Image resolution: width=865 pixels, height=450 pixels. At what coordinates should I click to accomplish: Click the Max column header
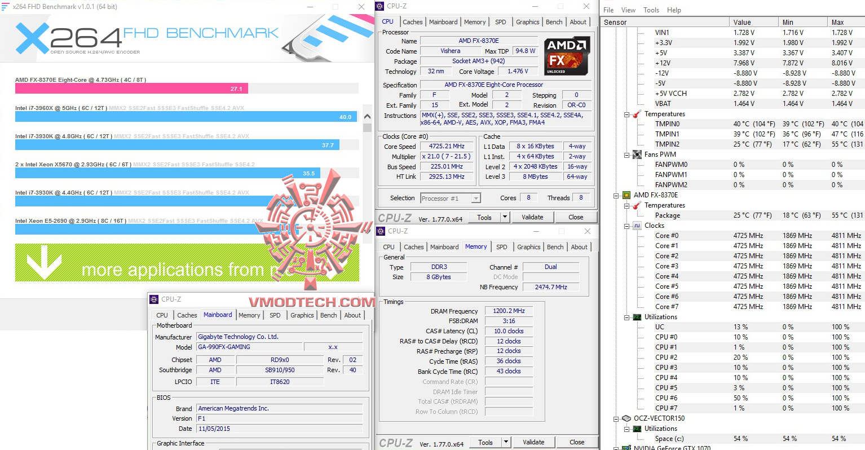point(846,22)
